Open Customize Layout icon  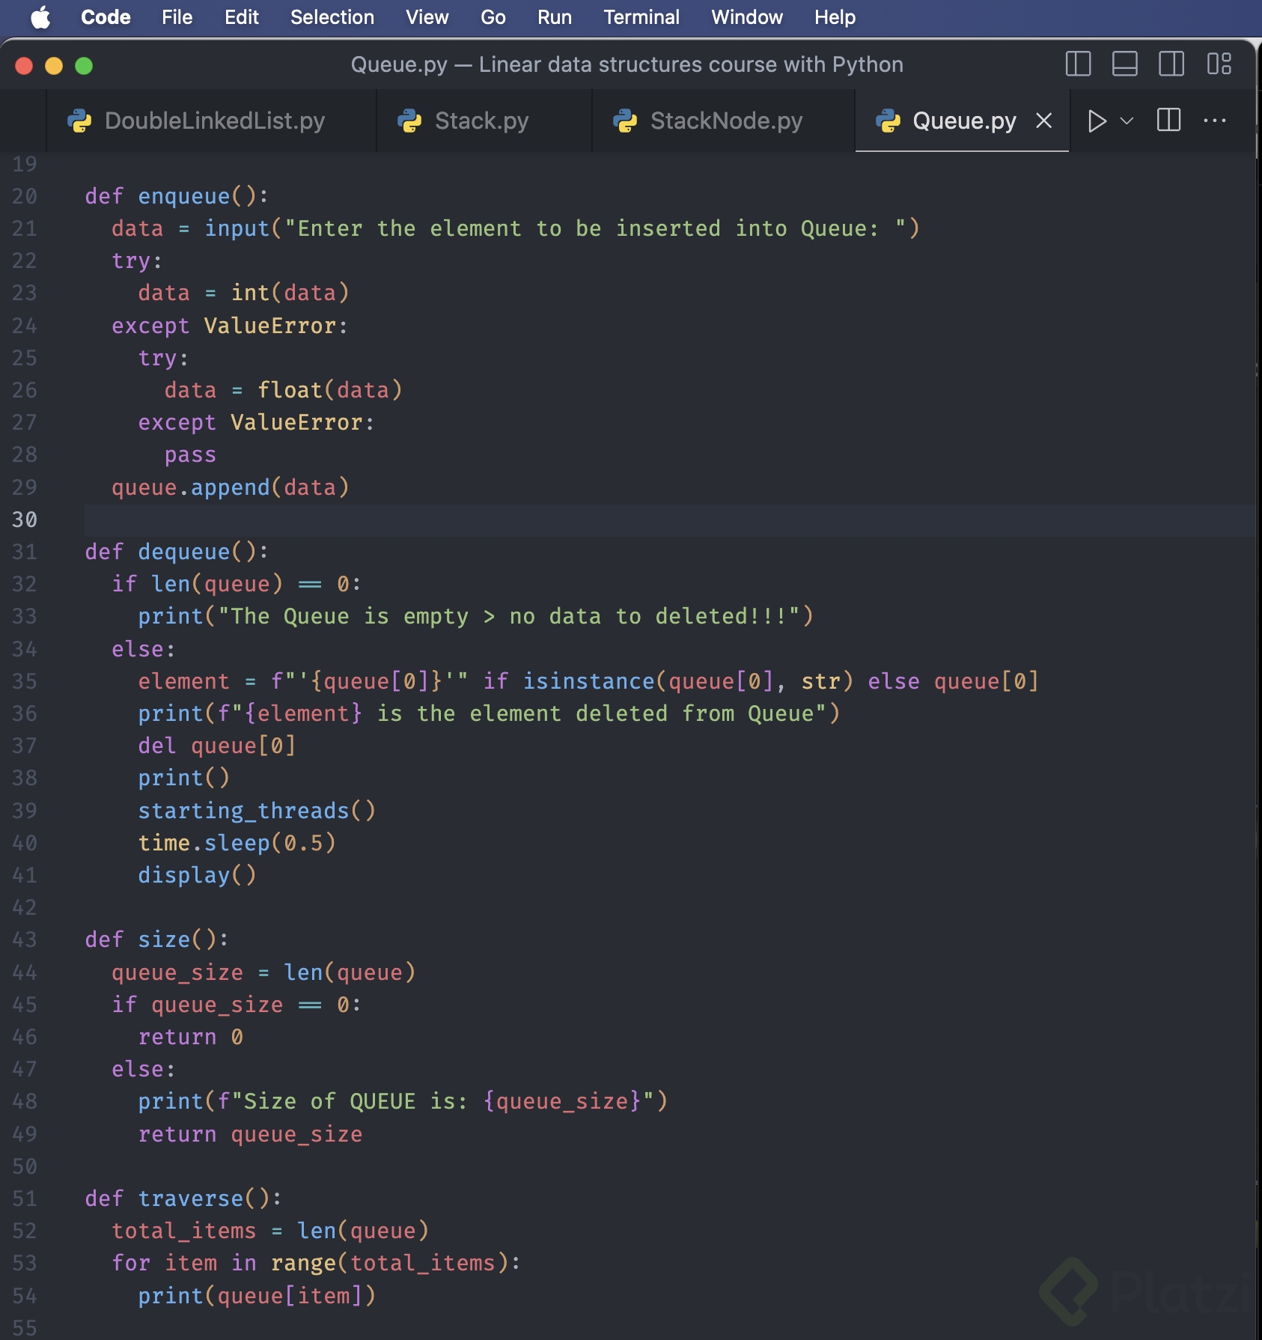tap(1219, 64)
